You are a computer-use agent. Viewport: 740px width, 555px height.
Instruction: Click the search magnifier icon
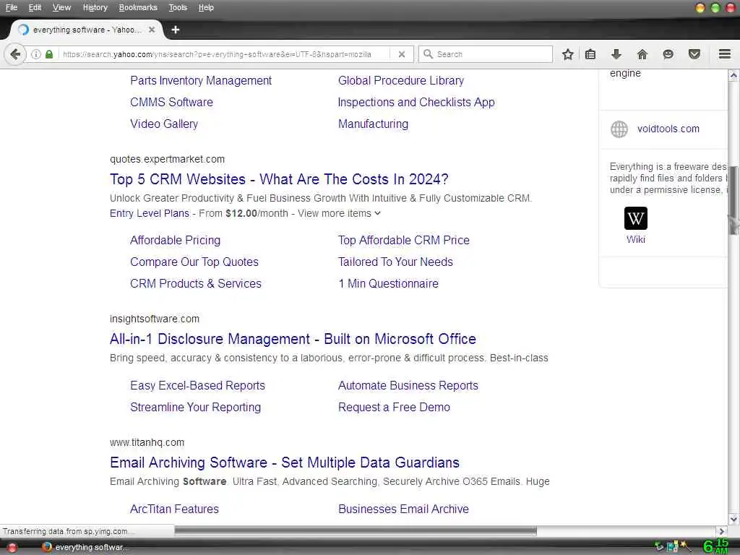click(x=428, y=54)
